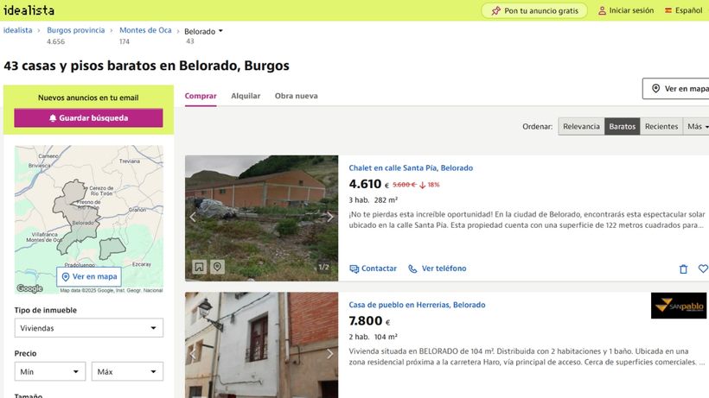Click the Guardar búsqueda button
709x398 pixels.
88,117
